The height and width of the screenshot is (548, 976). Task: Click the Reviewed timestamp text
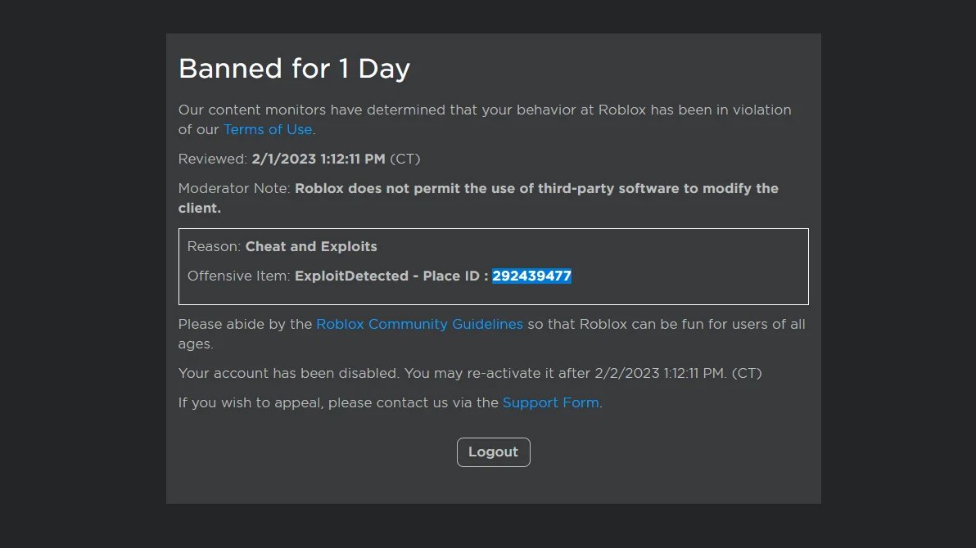tap(319, 159)
